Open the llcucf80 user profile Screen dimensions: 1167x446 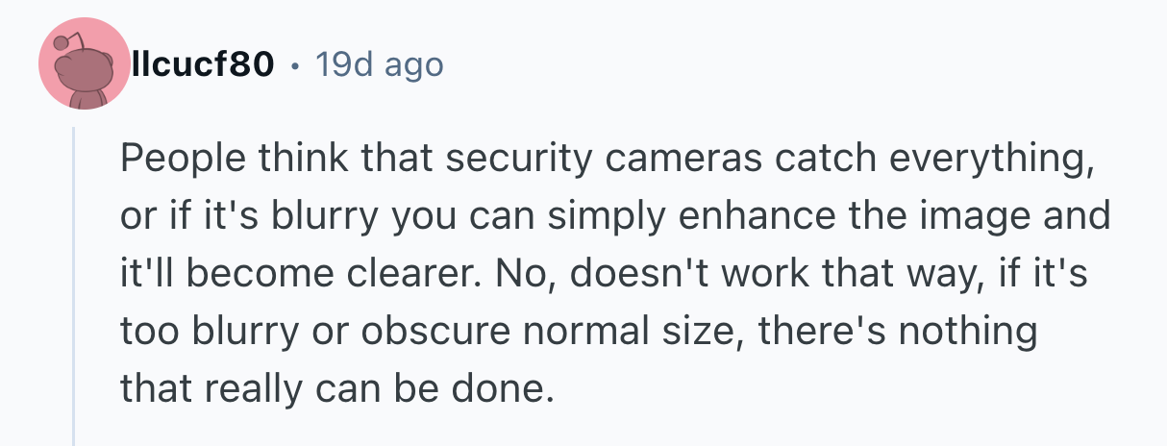coord(204,65)
